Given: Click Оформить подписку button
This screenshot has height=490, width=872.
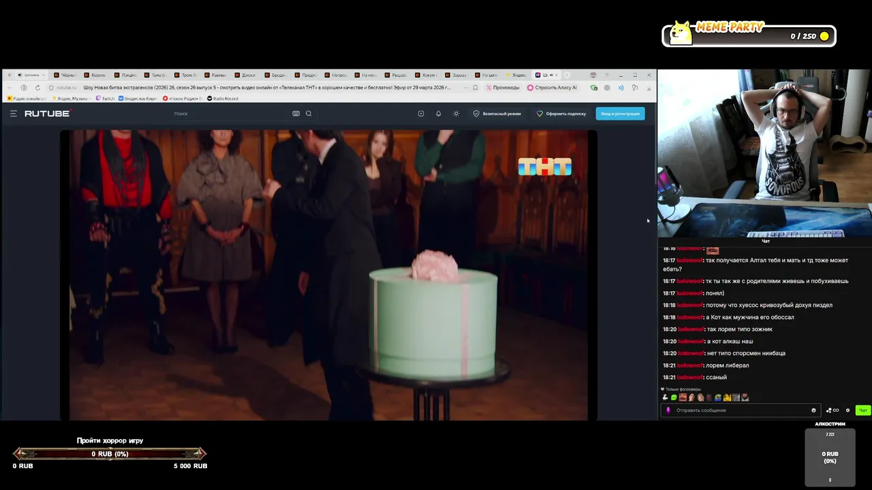Looking at the screenshot, I should pos(561,114).
